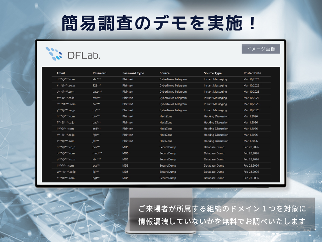Select the Source Type column header
The image size is (322, 242).
[213, 73]
